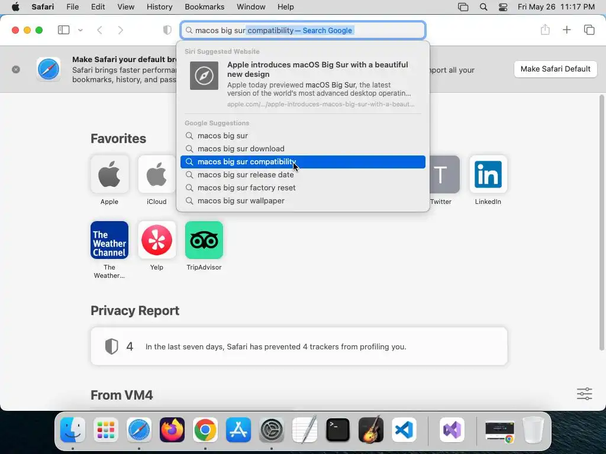The image size is (606, 454).
Task: Open the Help menu
Action: point(286,7)
